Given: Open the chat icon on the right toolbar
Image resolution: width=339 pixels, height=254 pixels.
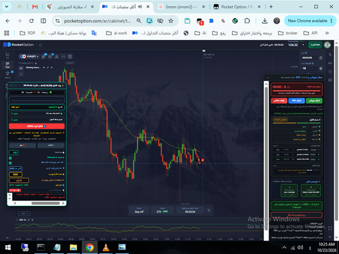Looking at the screenshot, I should 330,80.
